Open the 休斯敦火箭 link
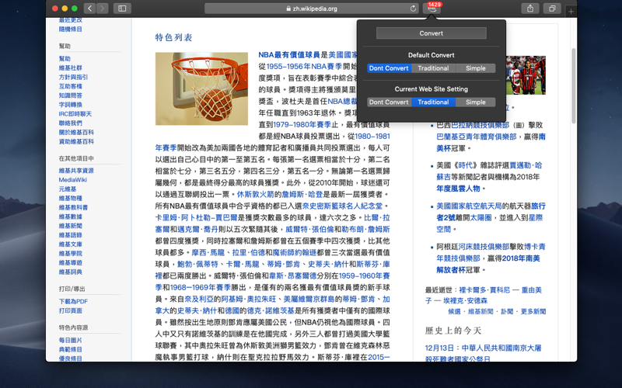Image resolution: width=622 pixels, height=388 pixels. click(x=256, y=195)
